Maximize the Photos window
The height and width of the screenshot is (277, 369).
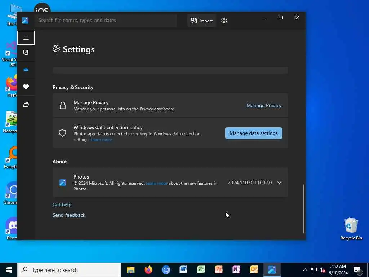[280, 18]
